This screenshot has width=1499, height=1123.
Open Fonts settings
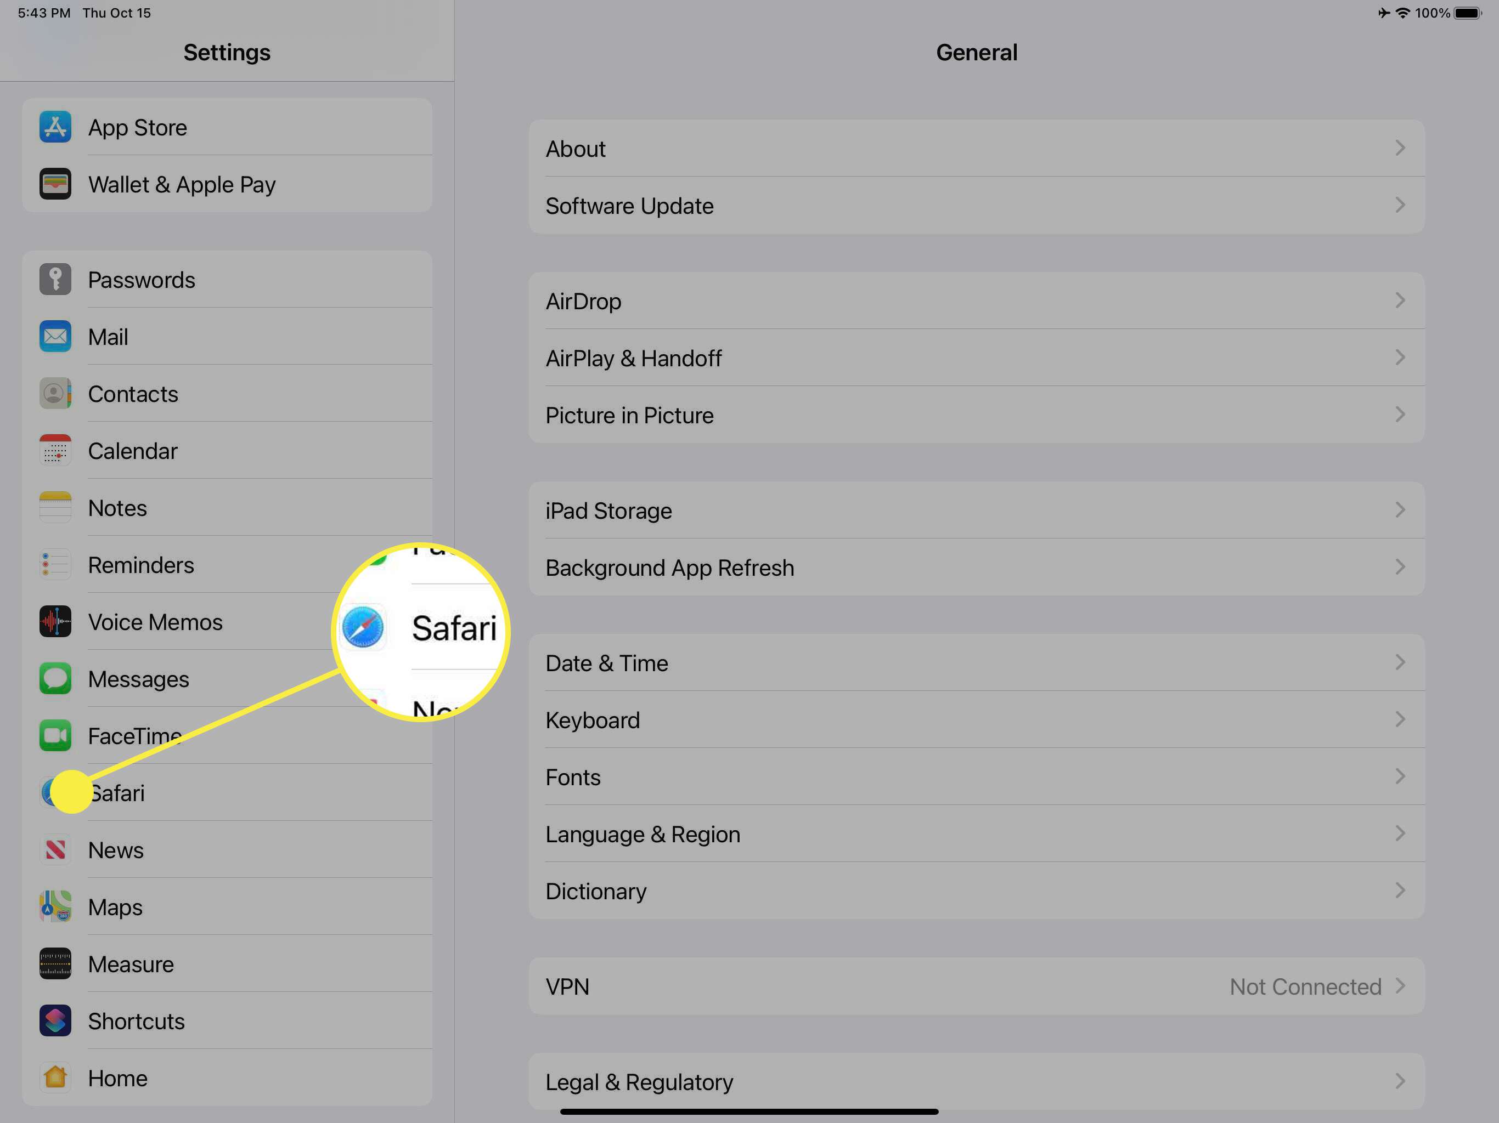(977, 777)
